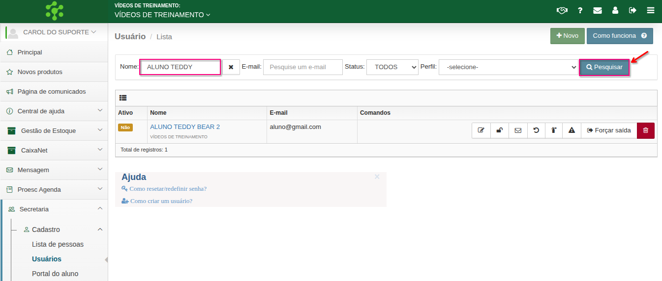Select Novos produtos in sidebar
662x281 pixels.
click(x=40, y=72)
